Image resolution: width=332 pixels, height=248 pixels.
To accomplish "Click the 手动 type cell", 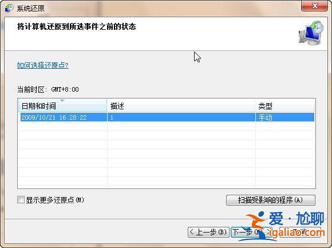I will coord(285,117).
